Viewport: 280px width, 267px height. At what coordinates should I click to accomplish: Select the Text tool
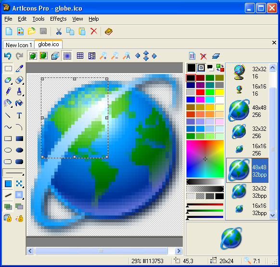(x=19, y=115)
